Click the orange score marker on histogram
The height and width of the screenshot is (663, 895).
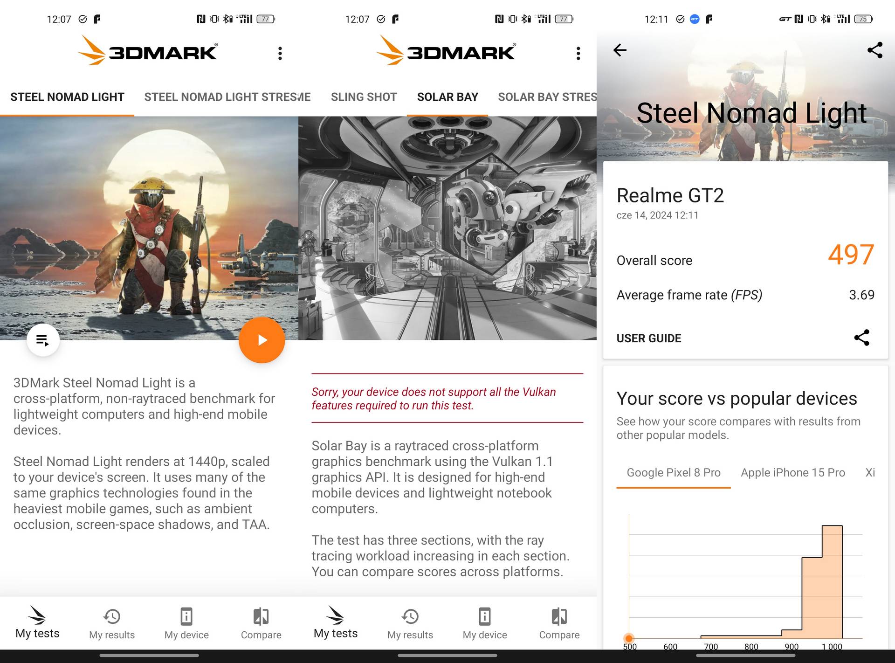(x=629, y=638)
